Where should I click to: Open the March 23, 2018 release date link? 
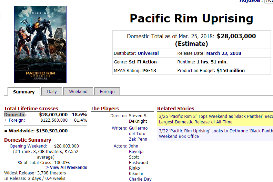224,53
